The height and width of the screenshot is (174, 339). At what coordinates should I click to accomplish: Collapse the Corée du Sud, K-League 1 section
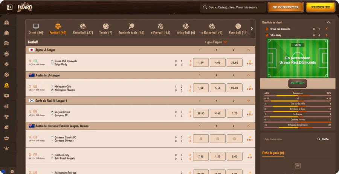coord(248,100)
